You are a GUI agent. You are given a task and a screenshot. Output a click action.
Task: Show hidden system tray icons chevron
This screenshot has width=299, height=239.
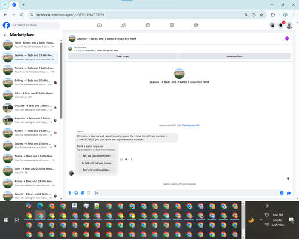261,220
